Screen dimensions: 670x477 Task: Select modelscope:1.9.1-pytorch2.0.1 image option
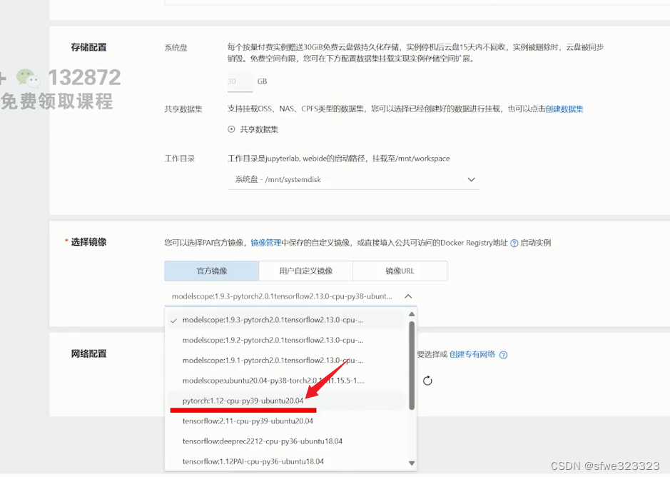(285, 360)
